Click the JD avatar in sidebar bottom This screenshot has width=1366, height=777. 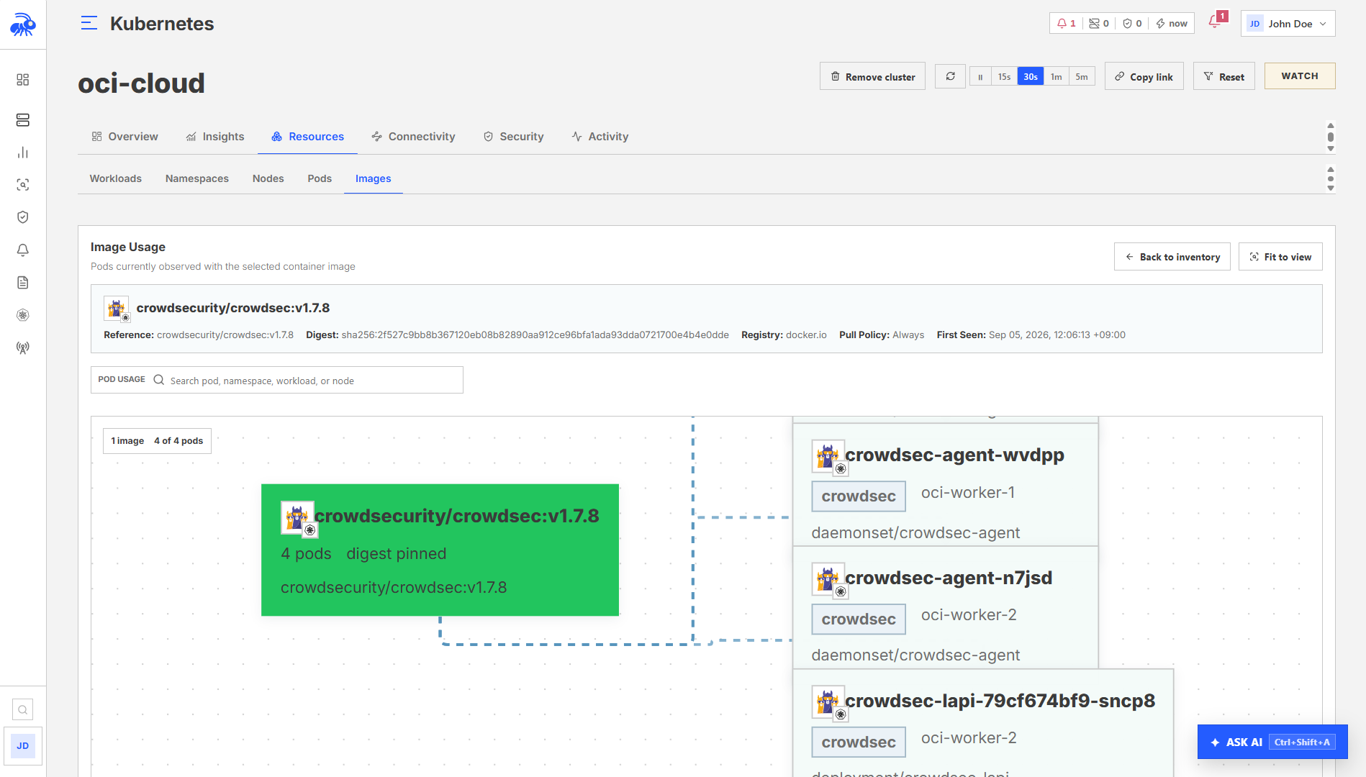pos(23,746)
